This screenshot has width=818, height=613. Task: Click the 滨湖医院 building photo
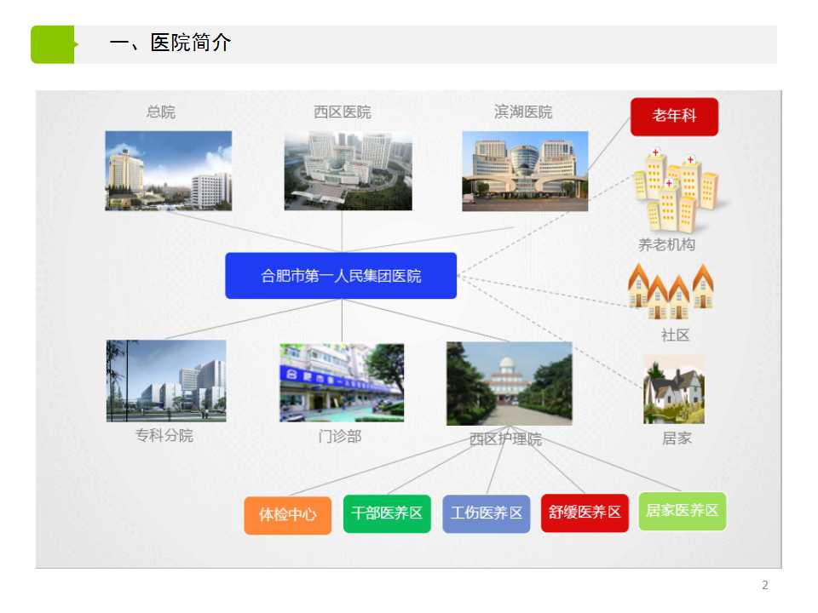click(525, 171)
